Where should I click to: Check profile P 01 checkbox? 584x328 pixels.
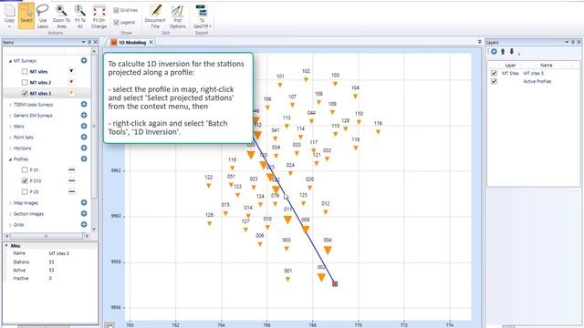(x=25, y=169)
